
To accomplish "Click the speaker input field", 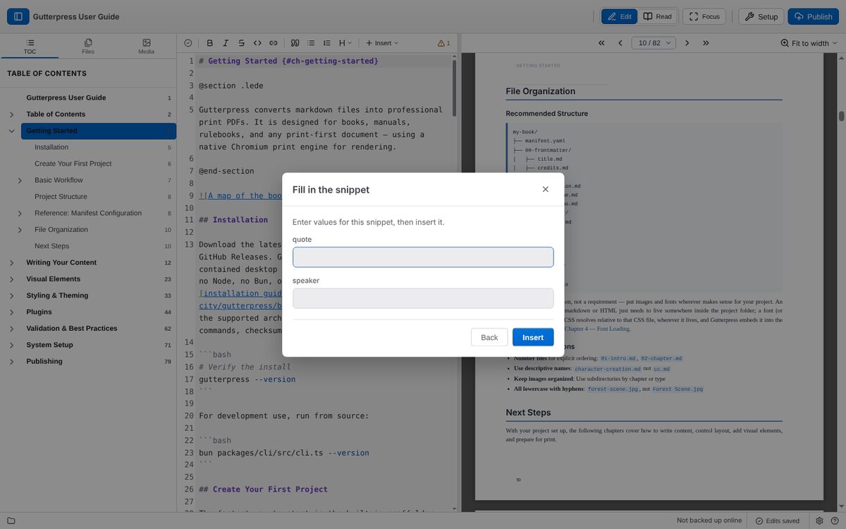I will pos(423,298).
